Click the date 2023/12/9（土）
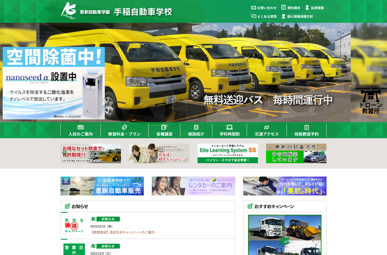Screen dimensions: 387x255 (101, 253)
